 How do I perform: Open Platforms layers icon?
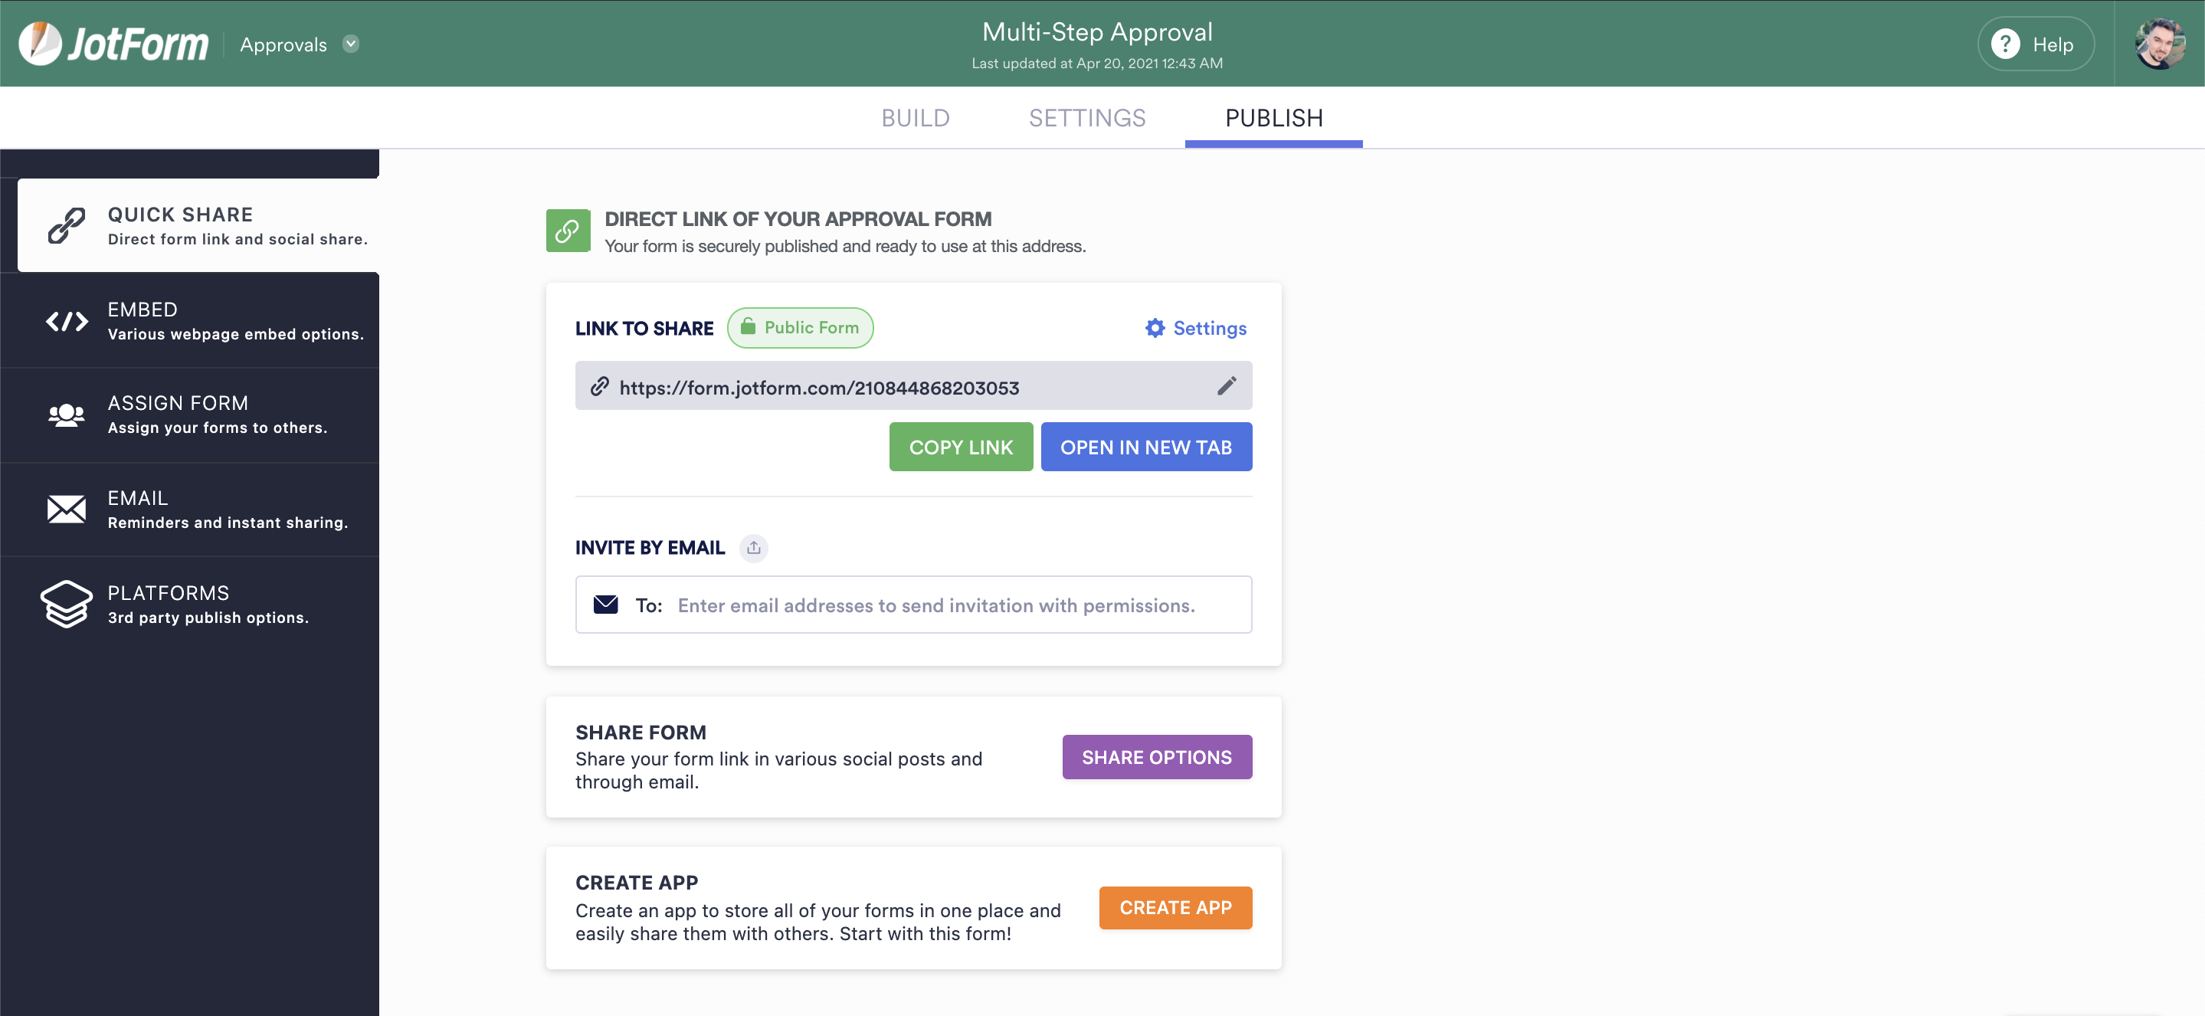click(x=66, y=604)
